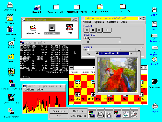Open the shredder icon on the LaunchPad

(134, 115)
